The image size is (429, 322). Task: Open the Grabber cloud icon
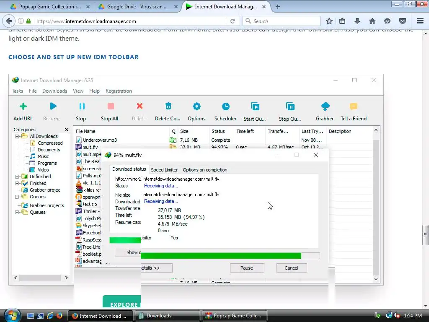325,106
